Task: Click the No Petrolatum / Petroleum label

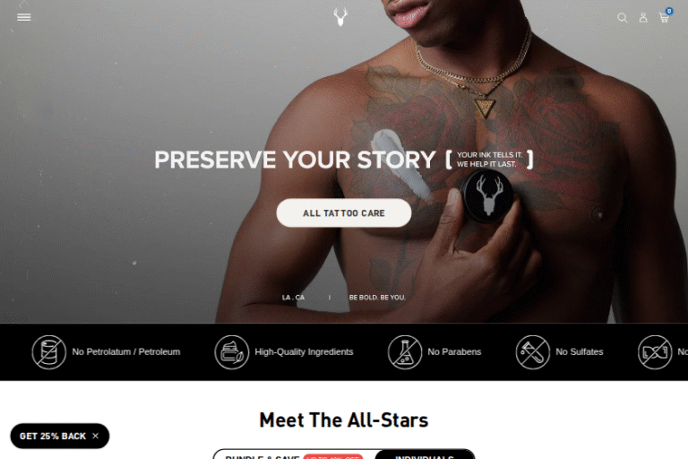Action: 126,351
